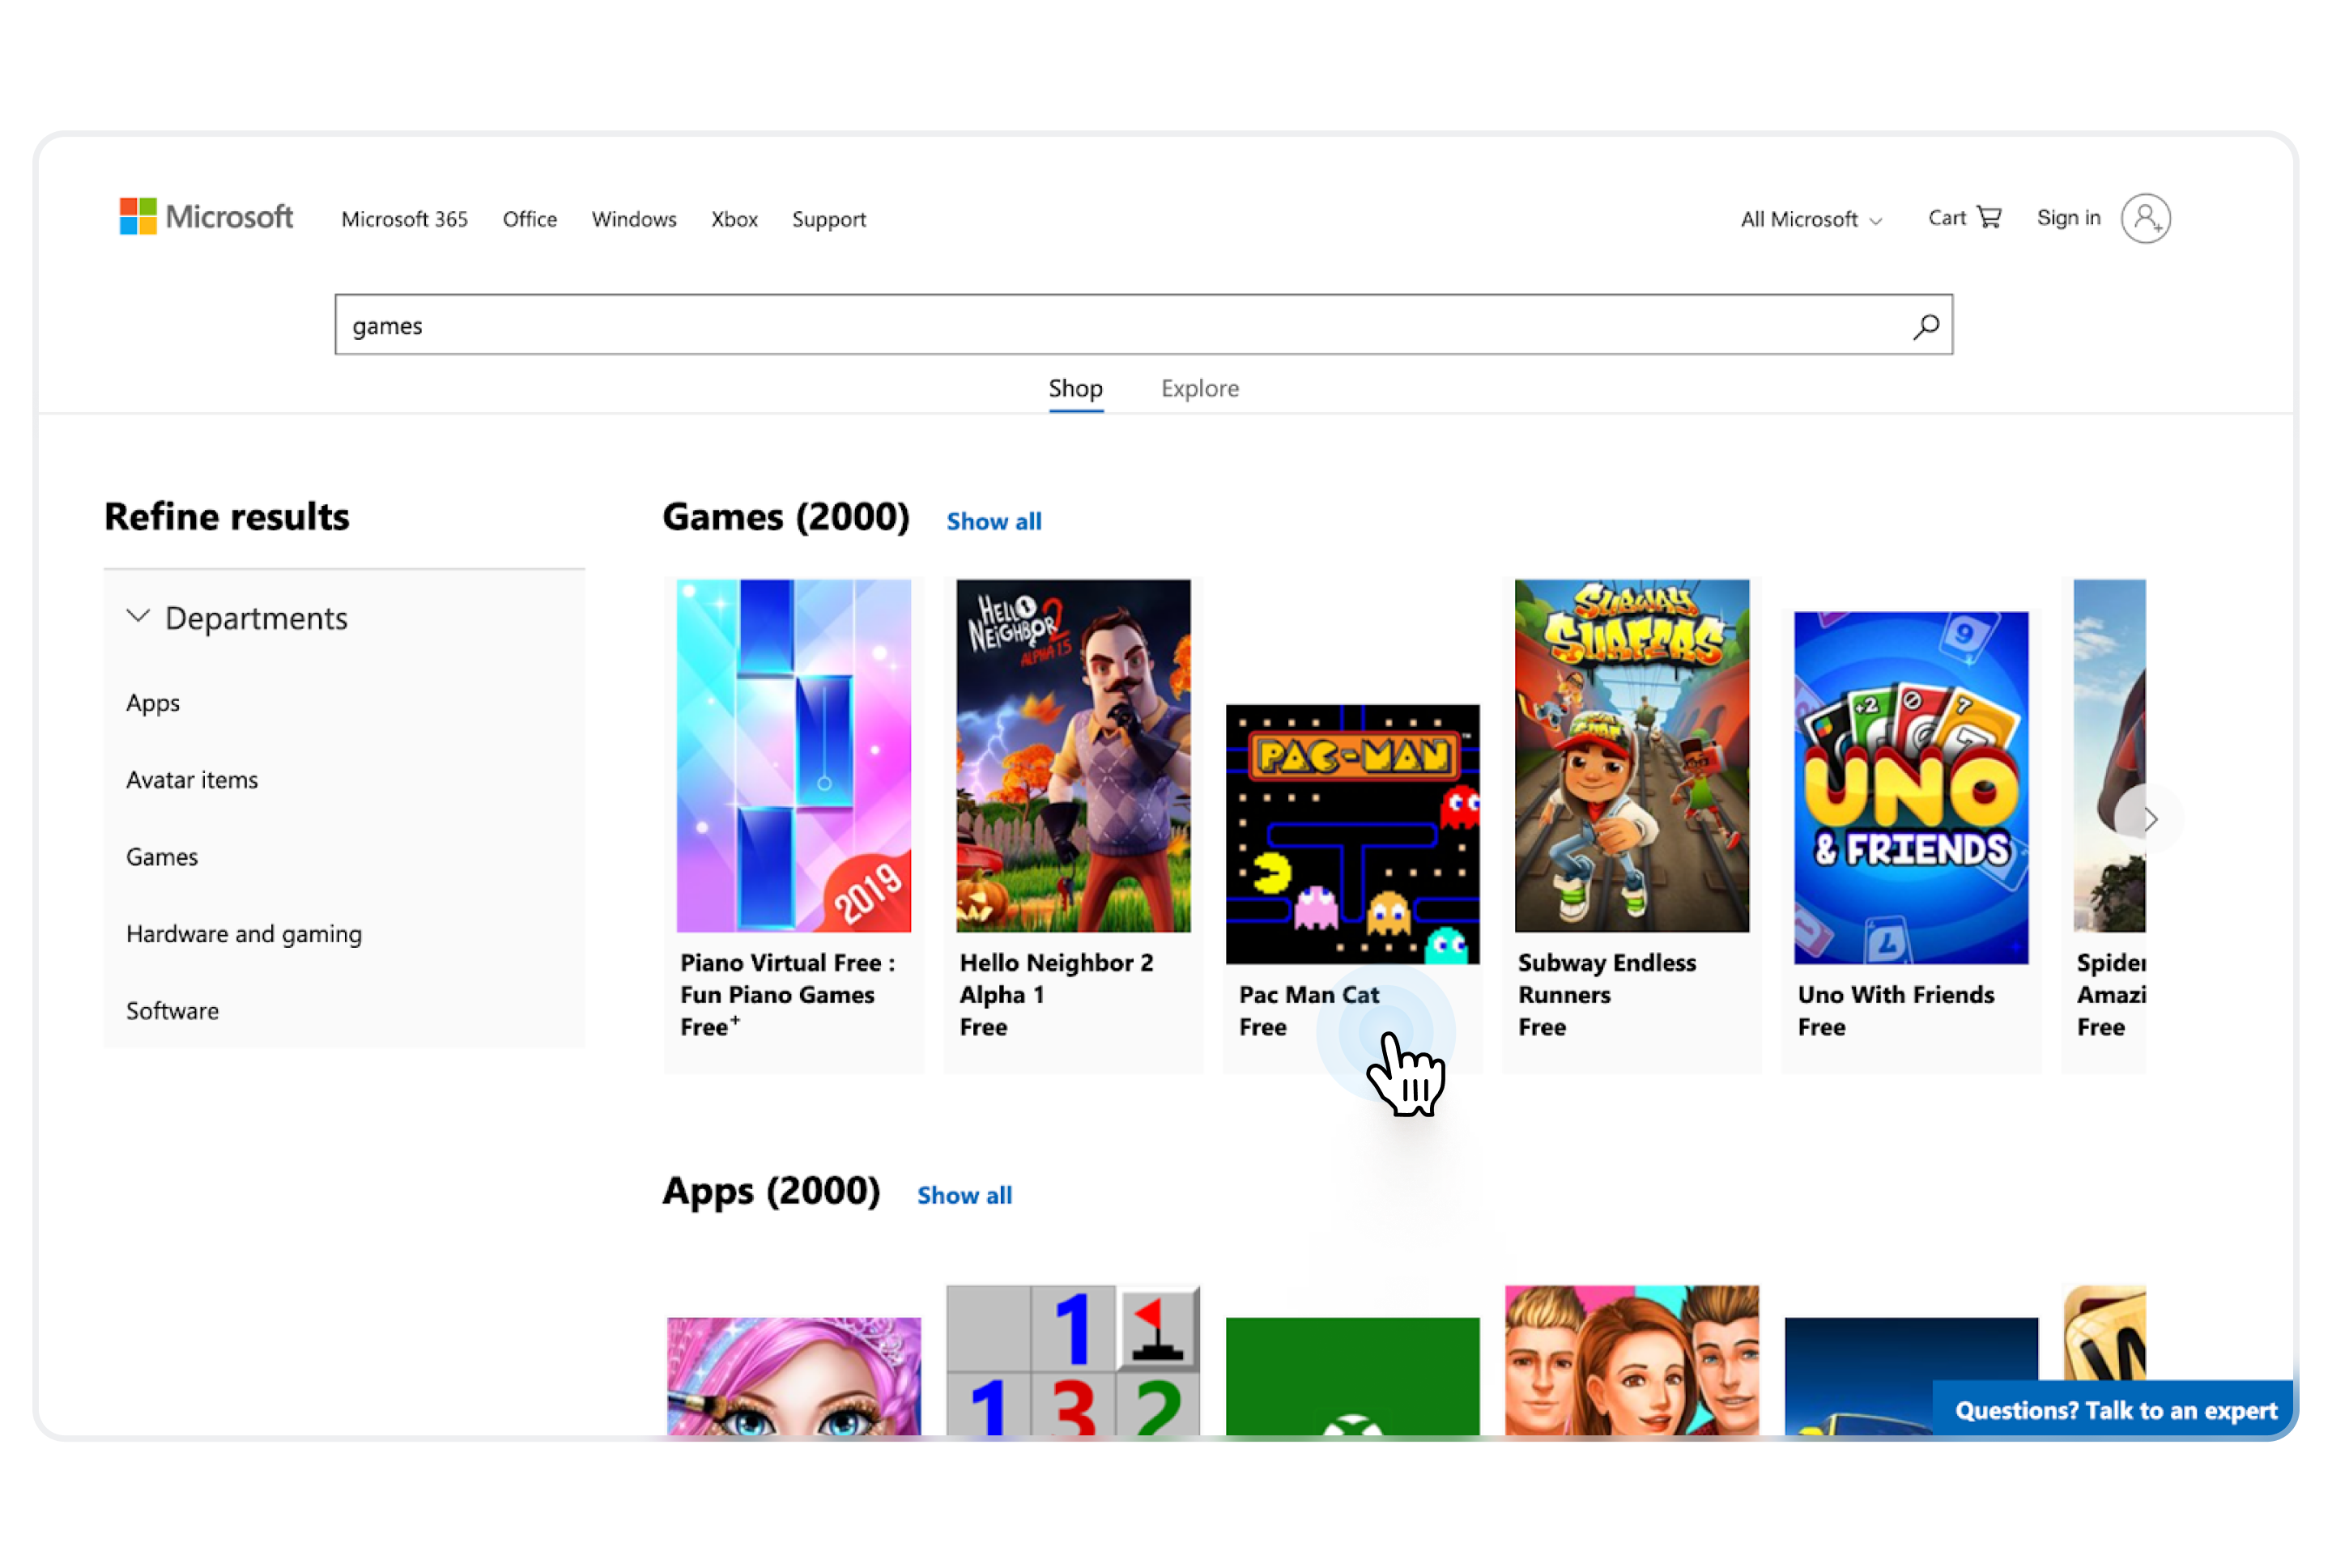Collapse the Departments section

(237, 618)
